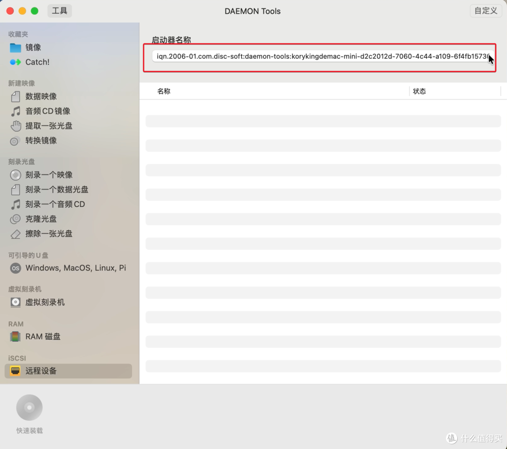This screenshot has width=507, height=449.
Task: Close the DAEMON Tools window
Action: coord(10,11)
